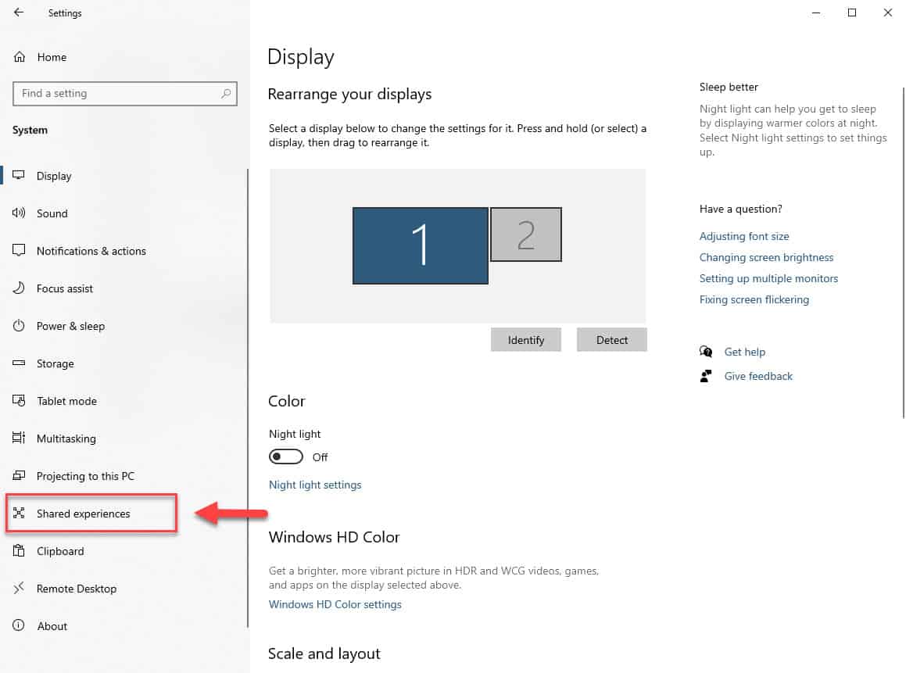
Task: Select display 1 in arrangement
Action: (x=421, y=245)
